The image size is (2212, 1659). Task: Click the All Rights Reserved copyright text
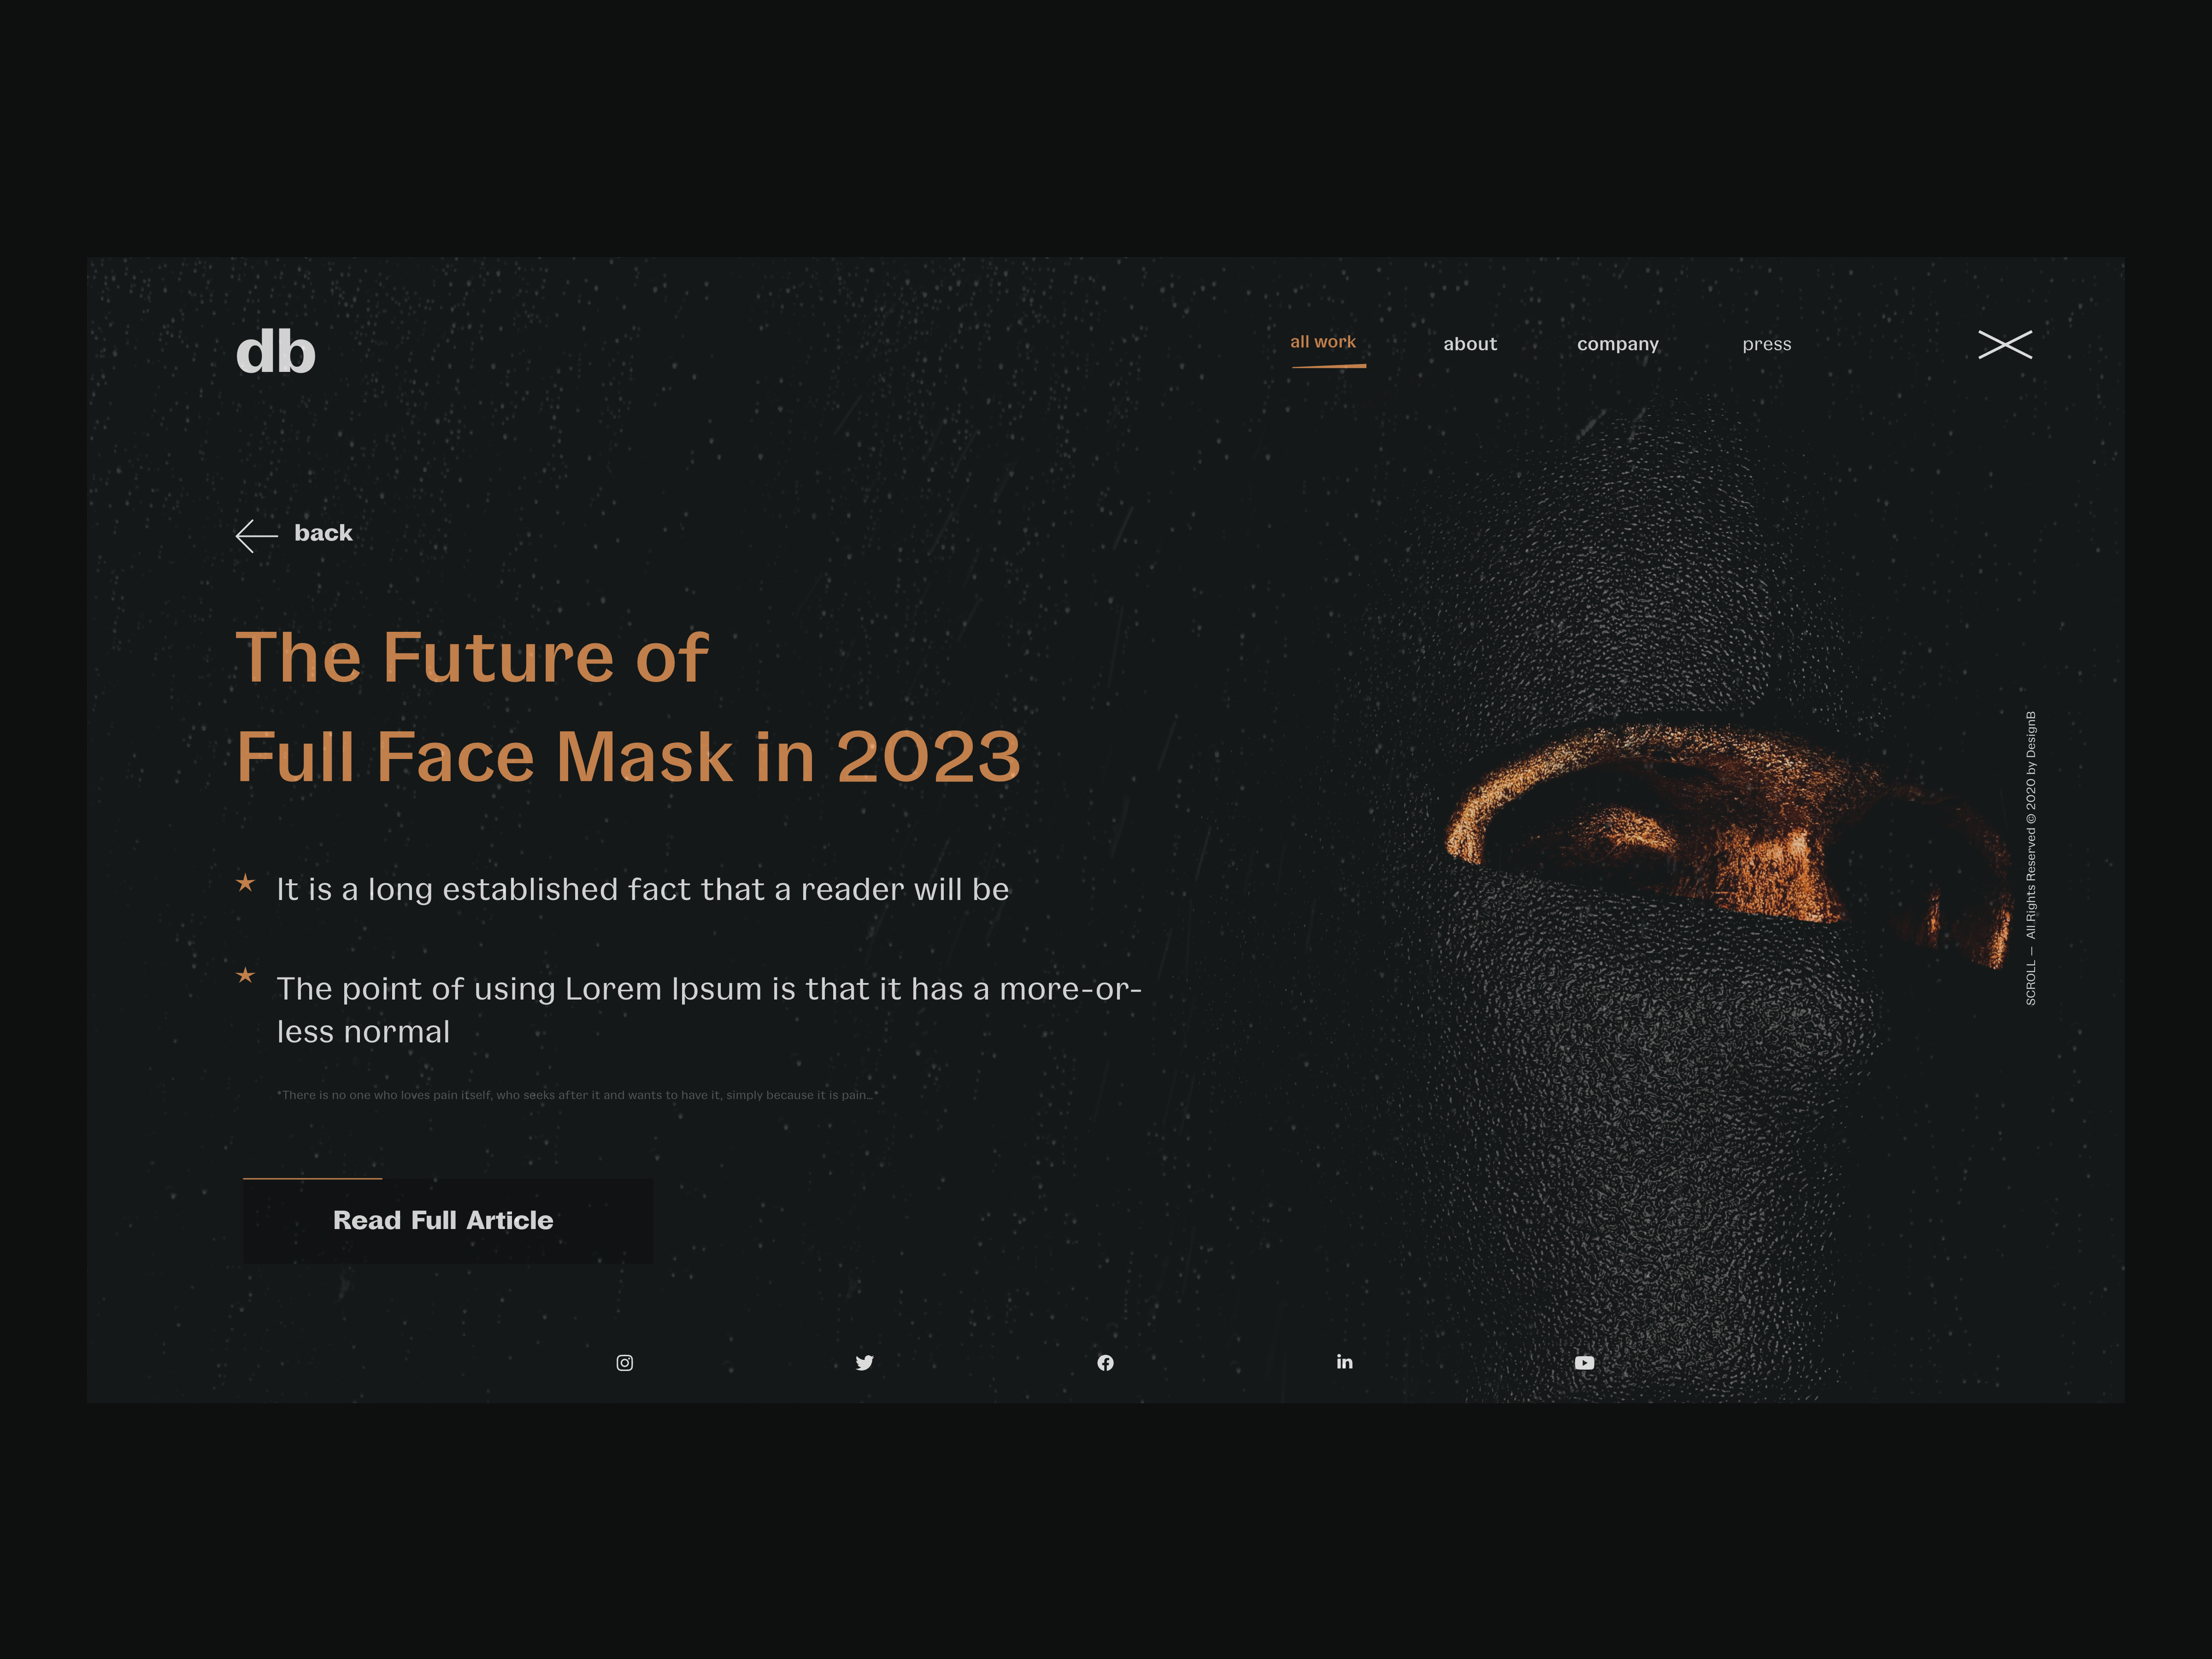(x=2030, y=825)
